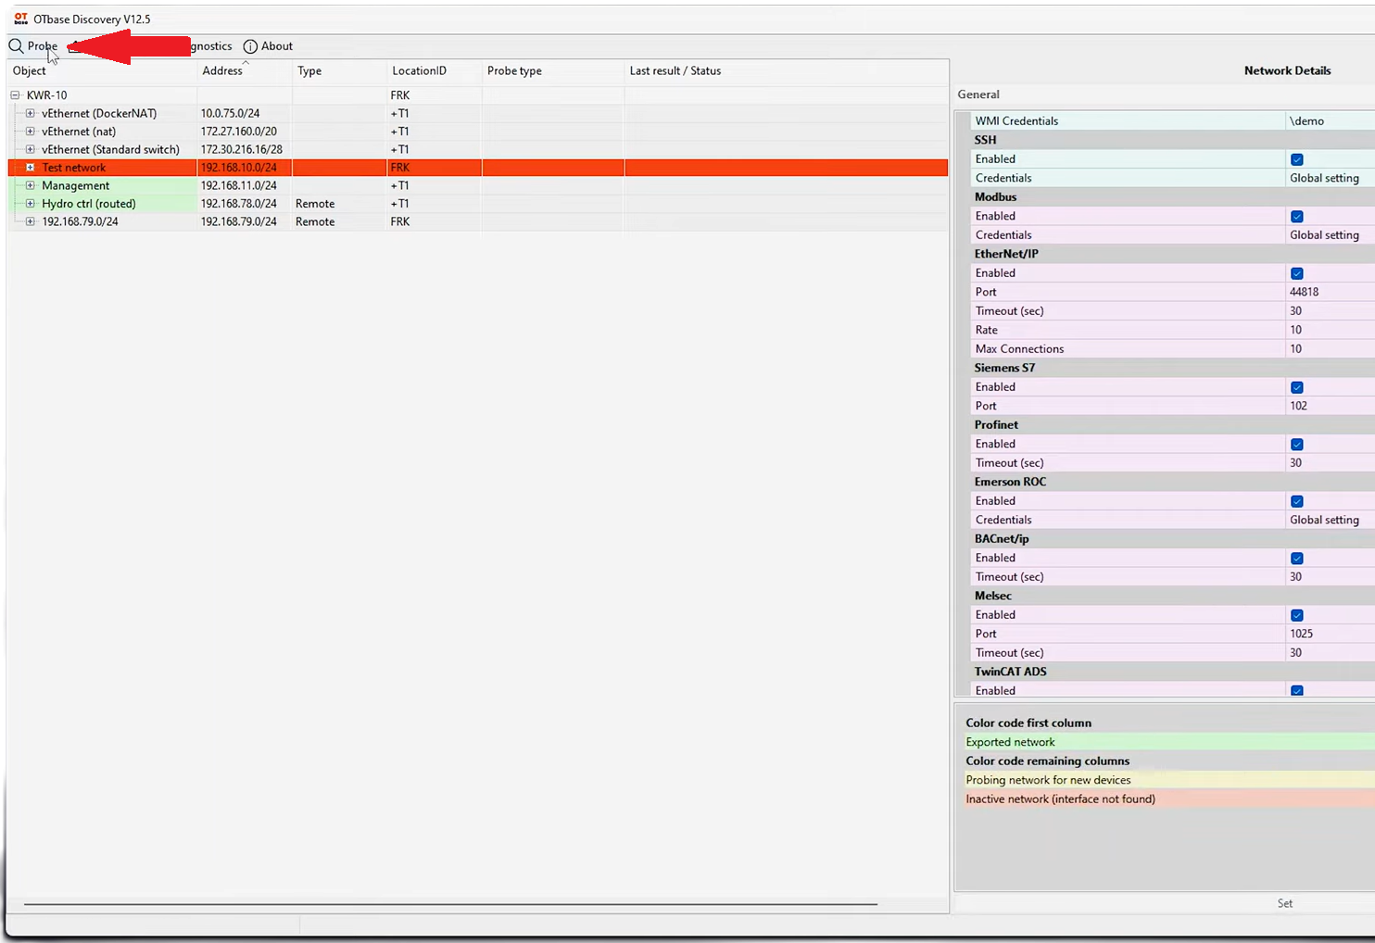Screen dimensions: 1375x943
Task: Edit the Melsec Port value 1025
Action: click(x=1331, y=634)
